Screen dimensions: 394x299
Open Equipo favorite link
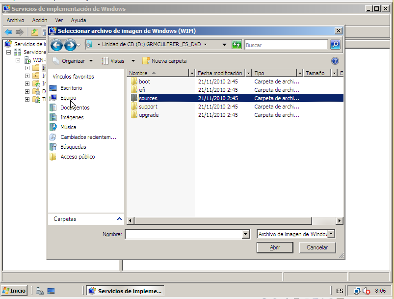68,98
